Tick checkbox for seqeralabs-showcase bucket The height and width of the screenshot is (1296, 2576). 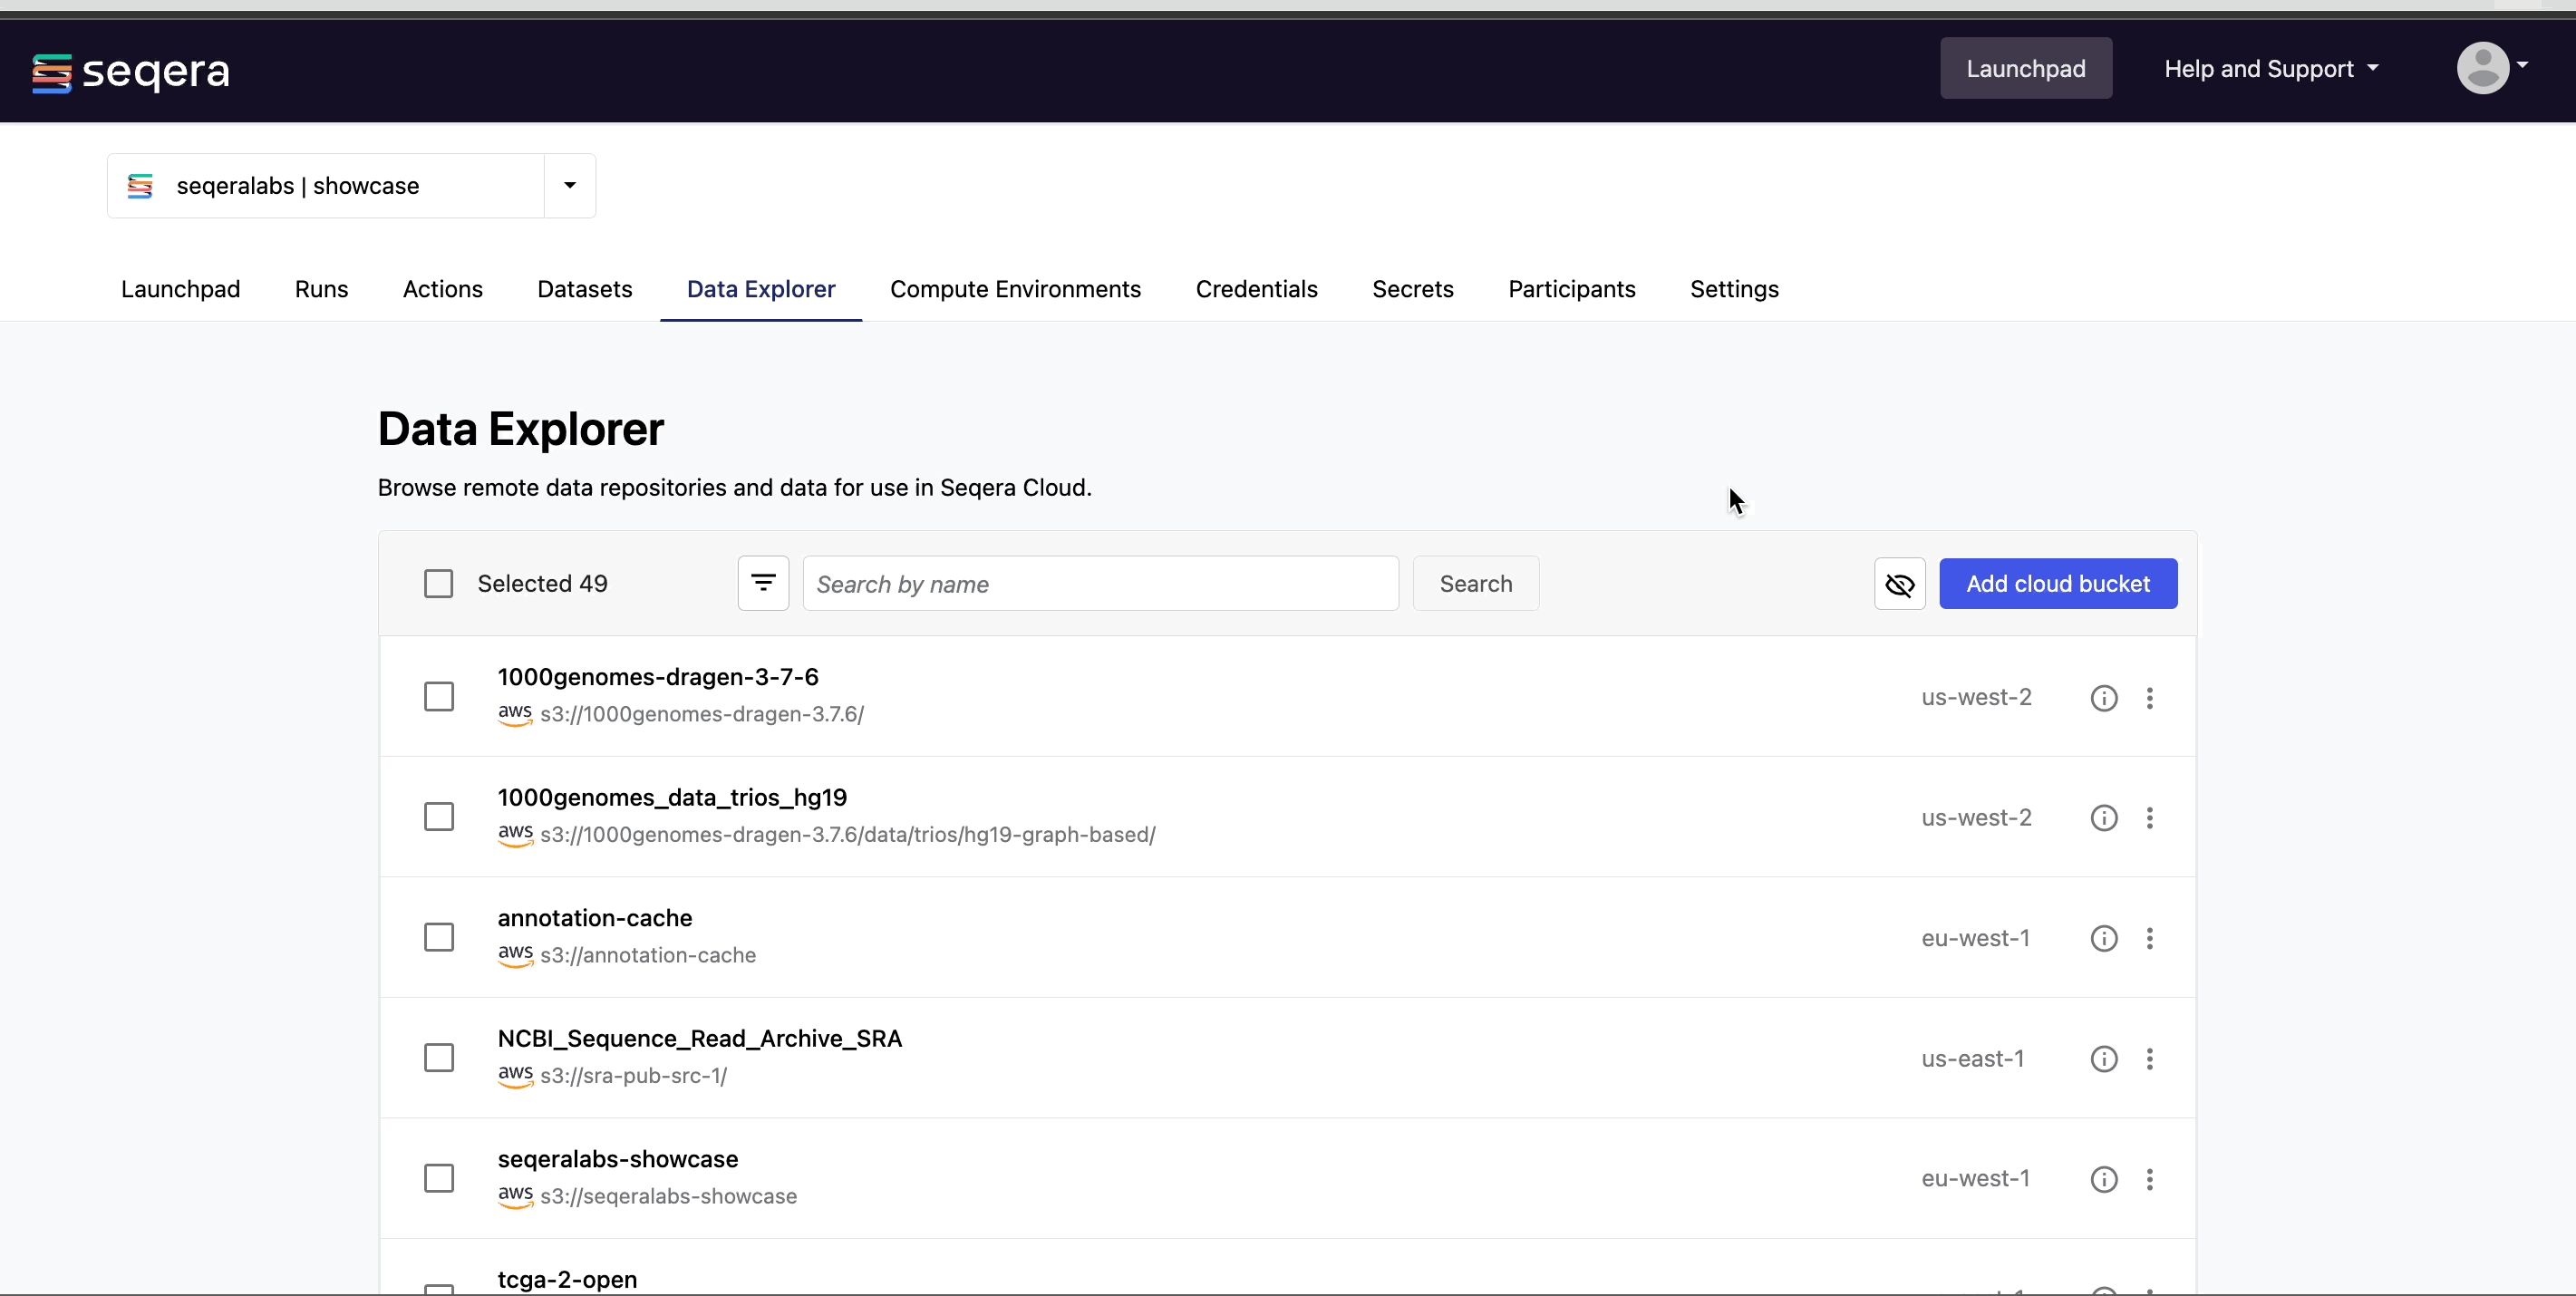(x=438, y=1178)
